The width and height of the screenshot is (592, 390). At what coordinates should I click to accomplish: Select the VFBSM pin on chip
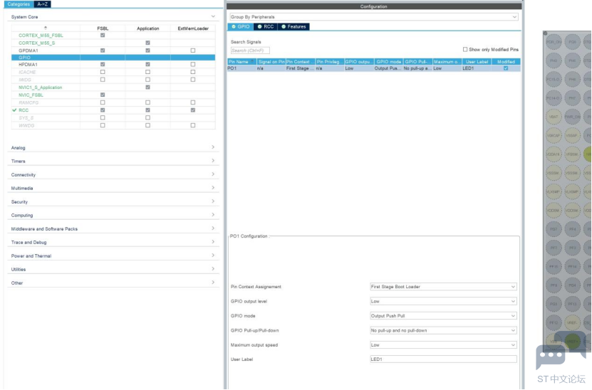pyautogui.click(x=572, y=154)
